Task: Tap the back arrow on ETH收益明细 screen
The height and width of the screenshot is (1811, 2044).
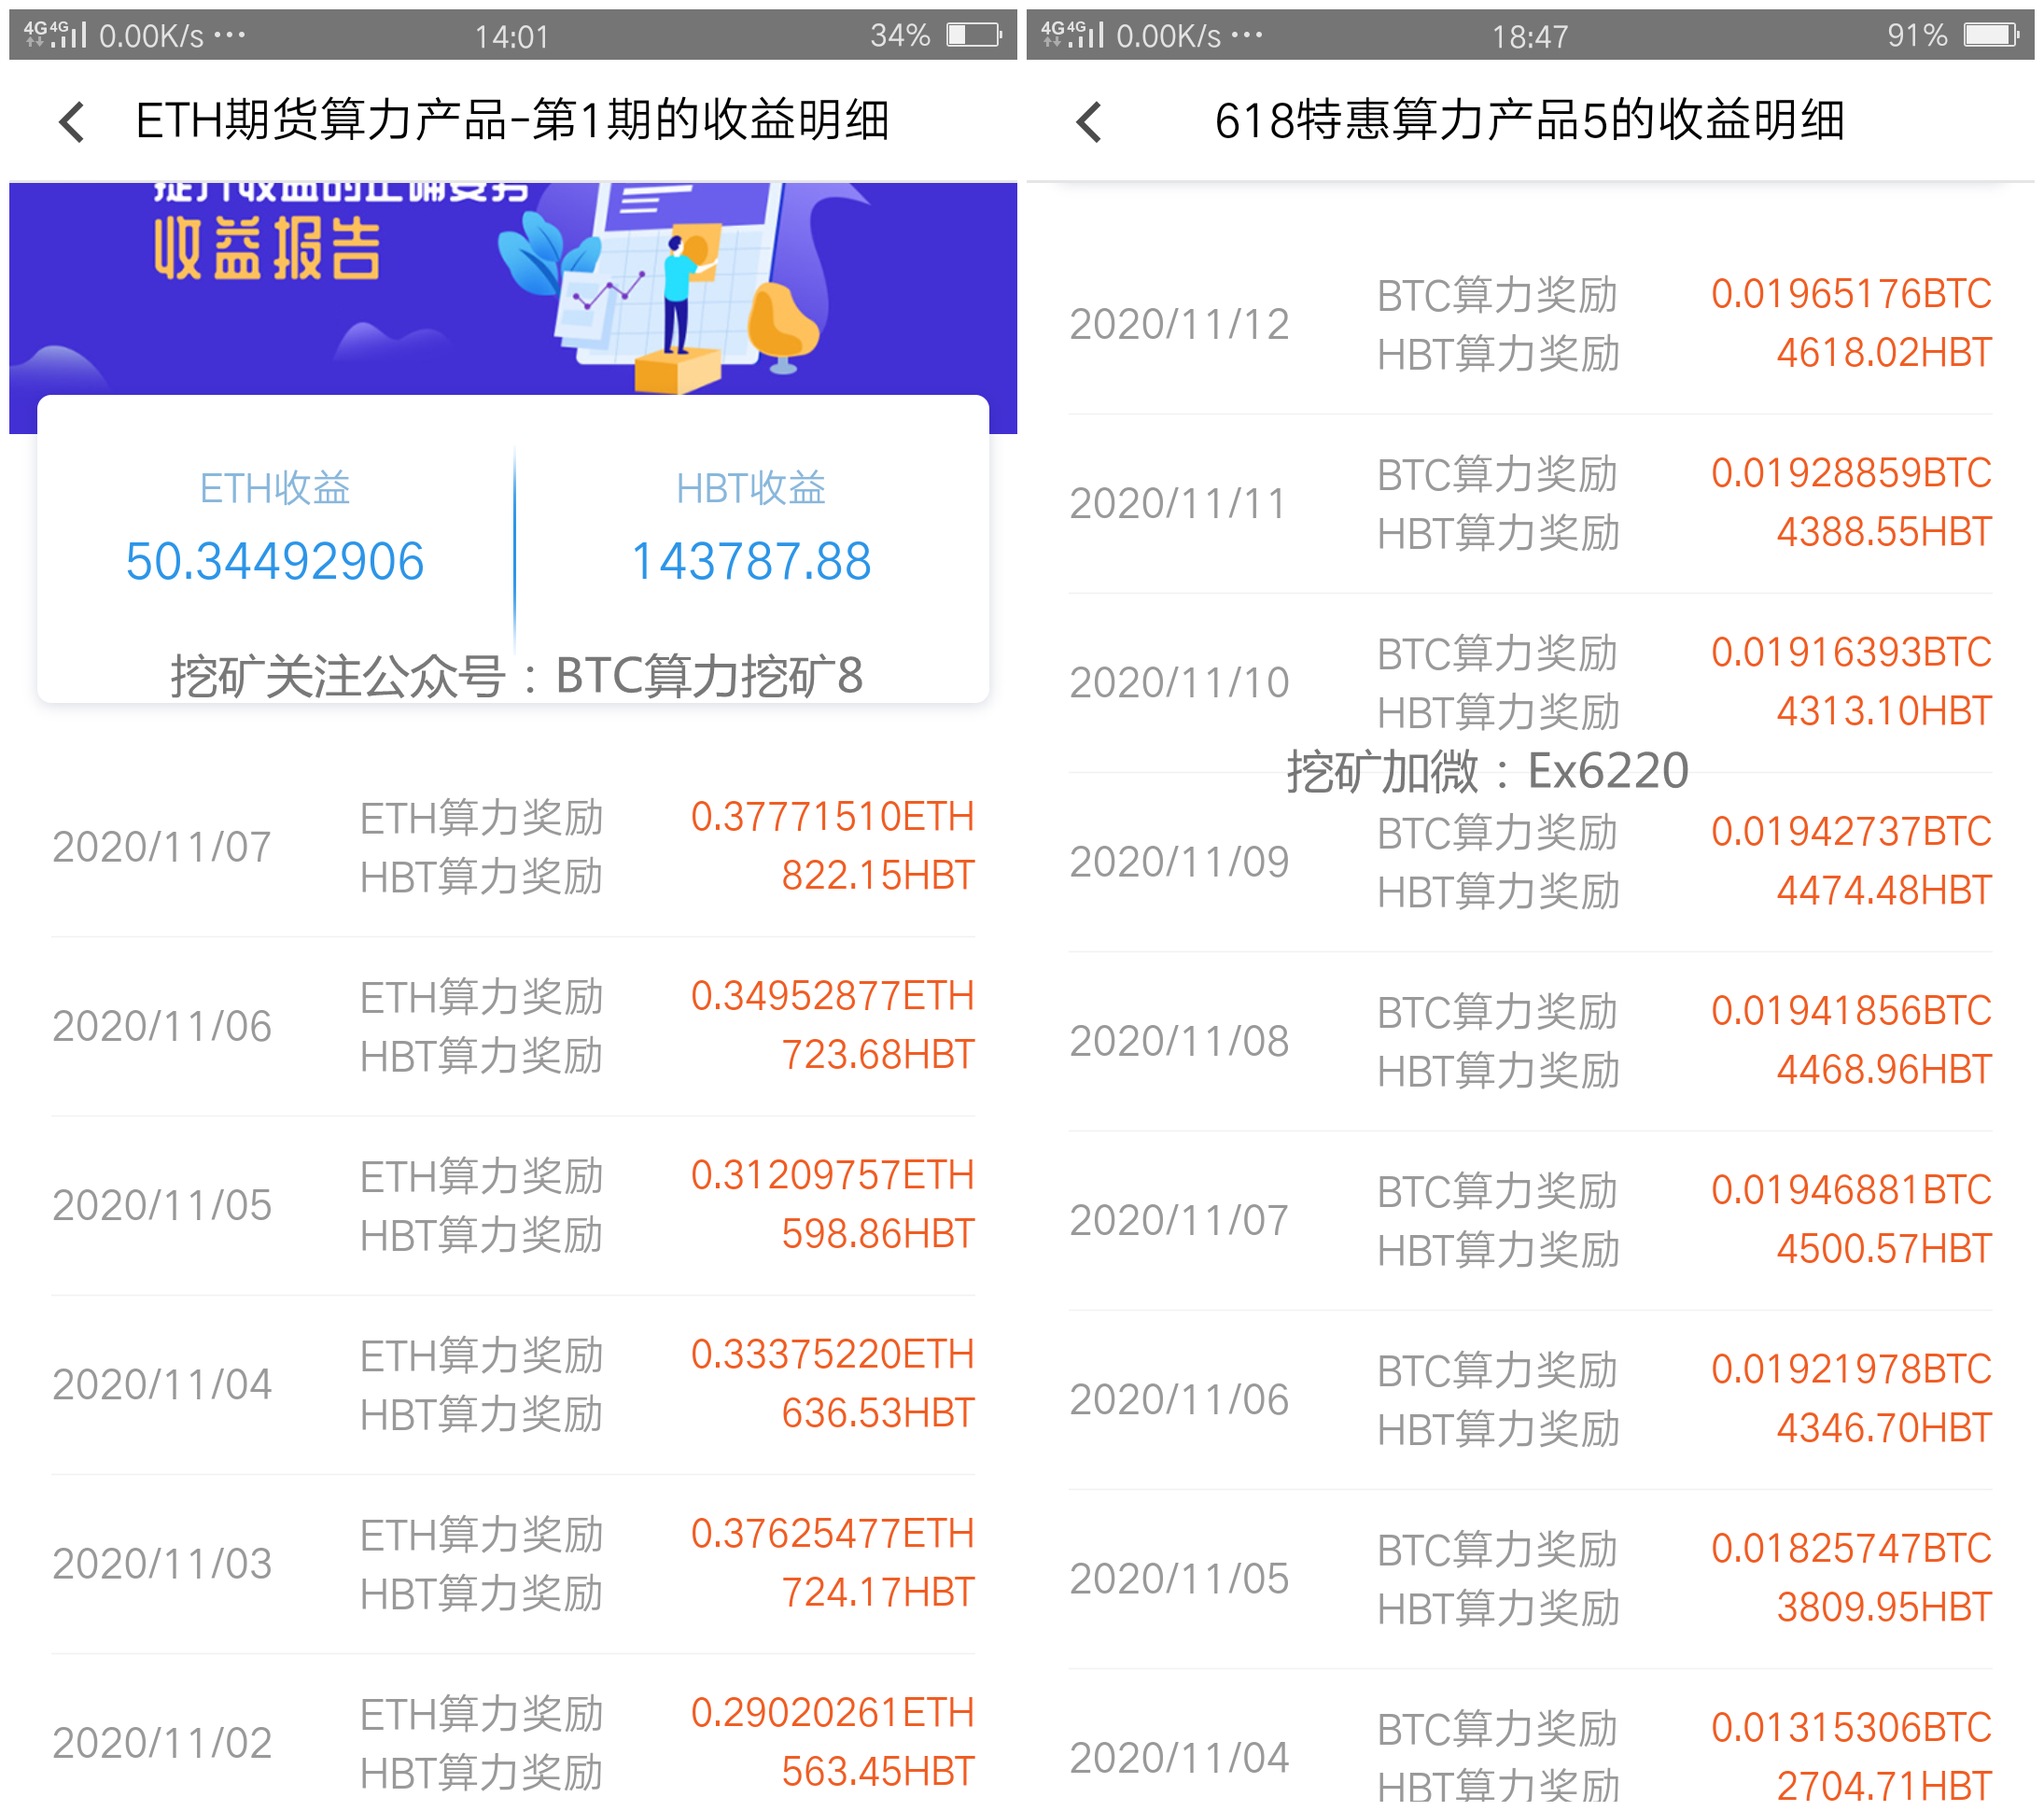Action: 70,121
